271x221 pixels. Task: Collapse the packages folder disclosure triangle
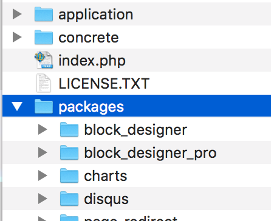coord(17,106)
